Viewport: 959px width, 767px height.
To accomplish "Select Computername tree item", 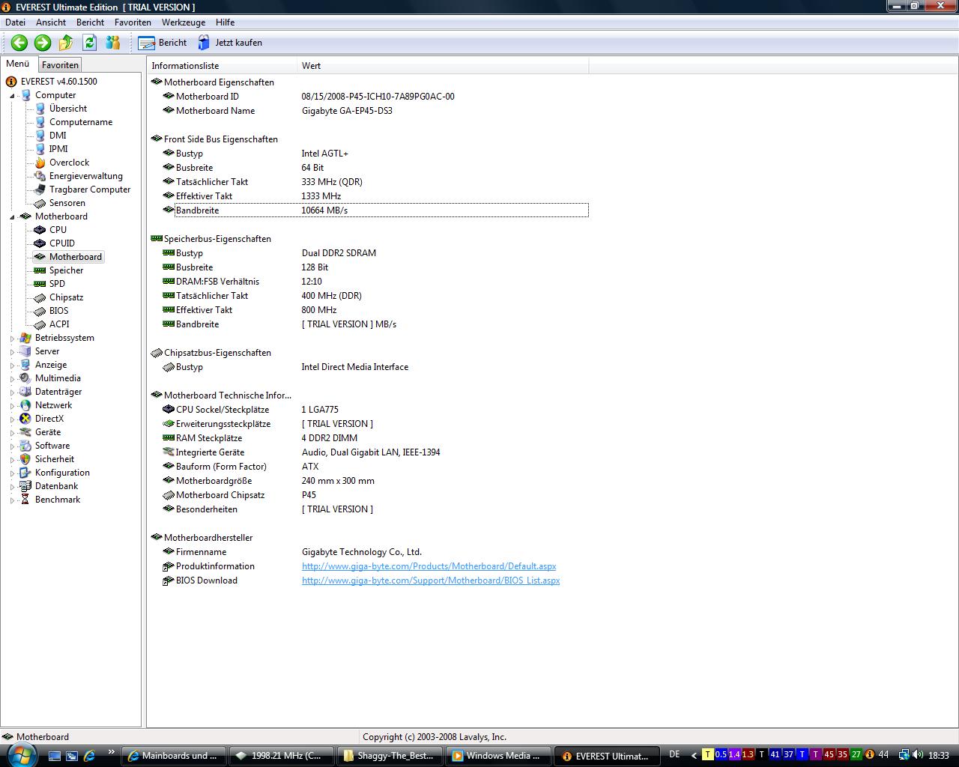I will [x=81, y=122].
